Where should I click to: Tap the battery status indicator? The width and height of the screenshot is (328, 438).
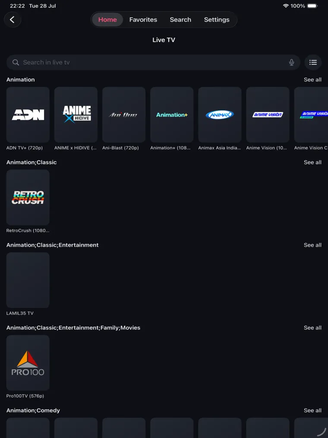tap(312, 6)
